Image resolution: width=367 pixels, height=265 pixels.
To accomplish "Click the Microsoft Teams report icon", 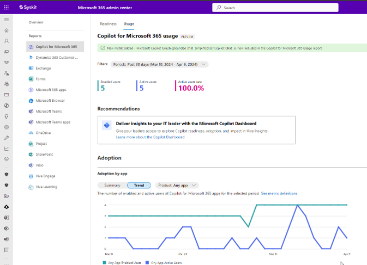I will (x=31, y=112).
